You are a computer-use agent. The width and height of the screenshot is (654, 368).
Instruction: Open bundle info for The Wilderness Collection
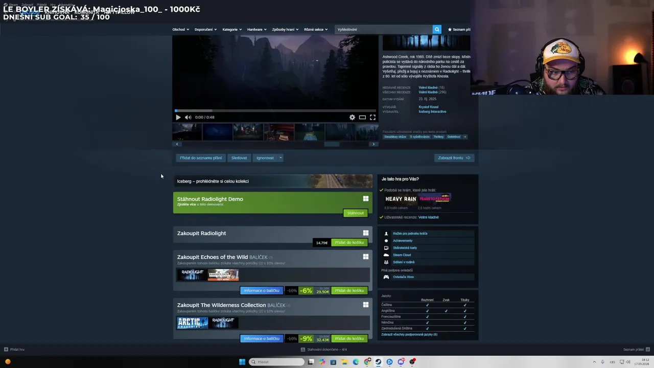click(x=262, y=338)
